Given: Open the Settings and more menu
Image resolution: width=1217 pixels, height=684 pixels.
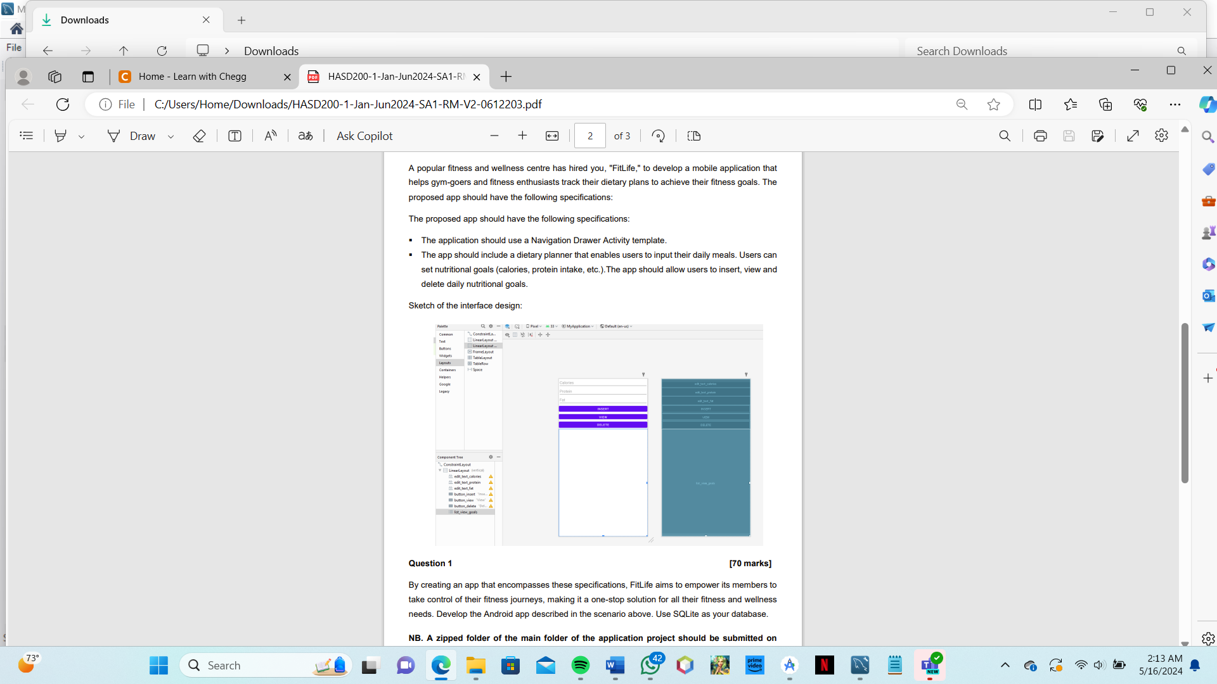Looking at the screenshot, I should coord(1176,104).
